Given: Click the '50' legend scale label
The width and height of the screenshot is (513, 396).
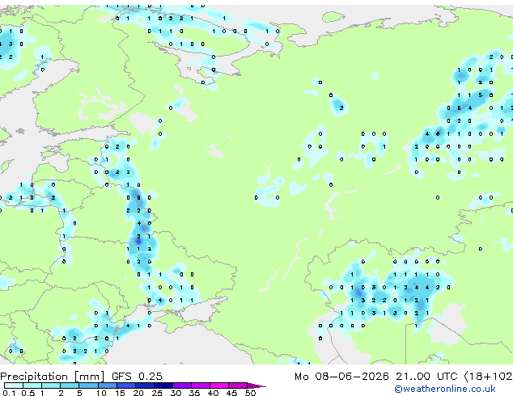Looking at the screenshot, I should pos(251,393).
